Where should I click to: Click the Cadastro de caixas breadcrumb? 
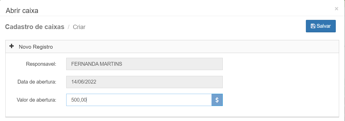click(x=35, y=27)
